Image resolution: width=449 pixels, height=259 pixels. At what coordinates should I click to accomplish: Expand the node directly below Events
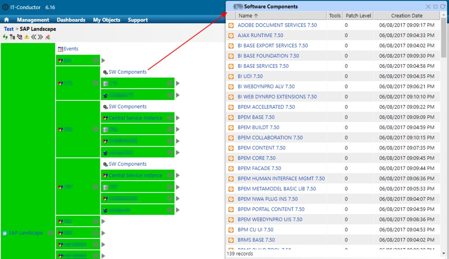click(x=103, y=61)
